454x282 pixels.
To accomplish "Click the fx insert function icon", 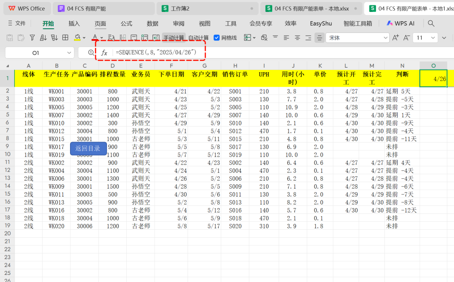I will (104, 53).
